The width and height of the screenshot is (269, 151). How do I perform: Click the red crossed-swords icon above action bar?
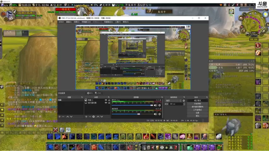pyautogui.click(x=55, y=130)
